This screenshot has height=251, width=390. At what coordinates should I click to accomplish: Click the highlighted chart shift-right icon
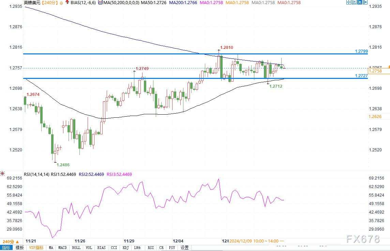tap(359, 2)
